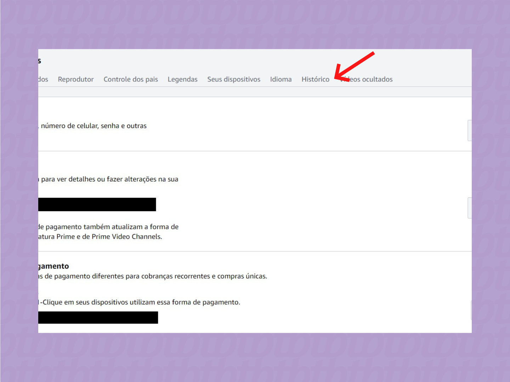510x382 pixels.
Task: Click the line 'de pagamento também atualizam a forma de'
Action: click(x=108, y=227)
